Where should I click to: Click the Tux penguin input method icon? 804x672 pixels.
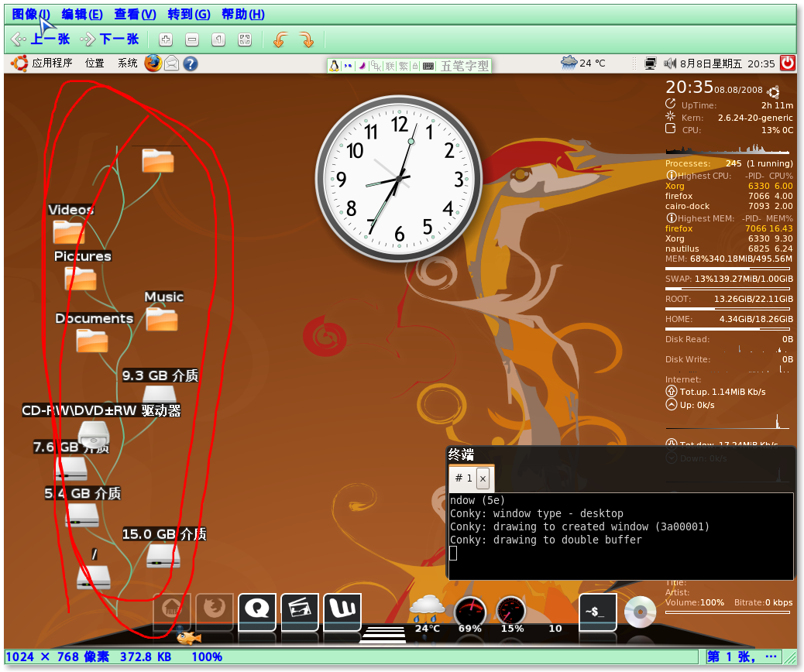pos(335,66)
